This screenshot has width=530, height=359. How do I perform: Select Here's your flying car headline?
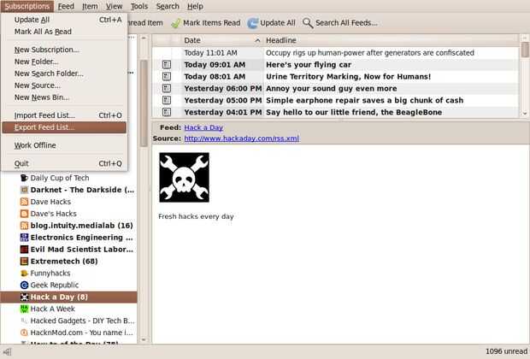coord(309,65)
